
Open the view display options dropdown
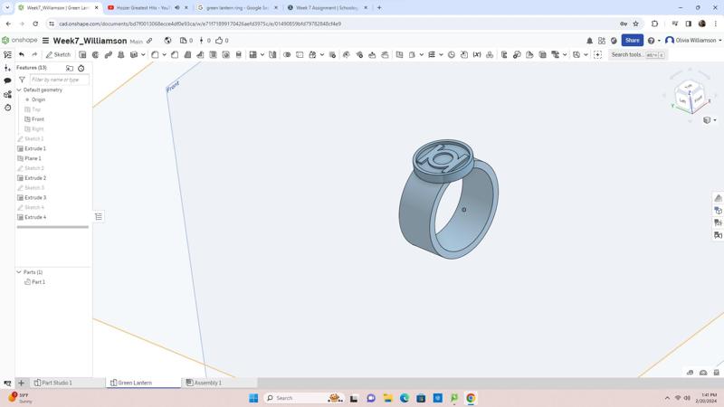pyautogui.click(x=710, y=120)
